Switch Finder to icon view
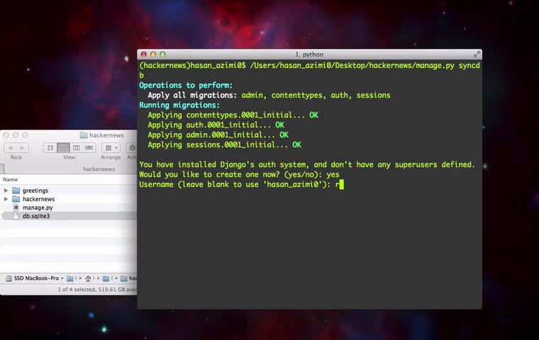539x340 pixels. tap(50, 147)
